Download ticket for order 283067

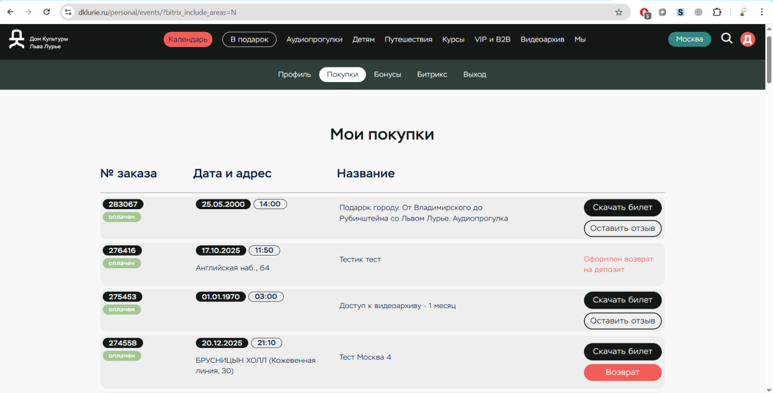point(622,207)
